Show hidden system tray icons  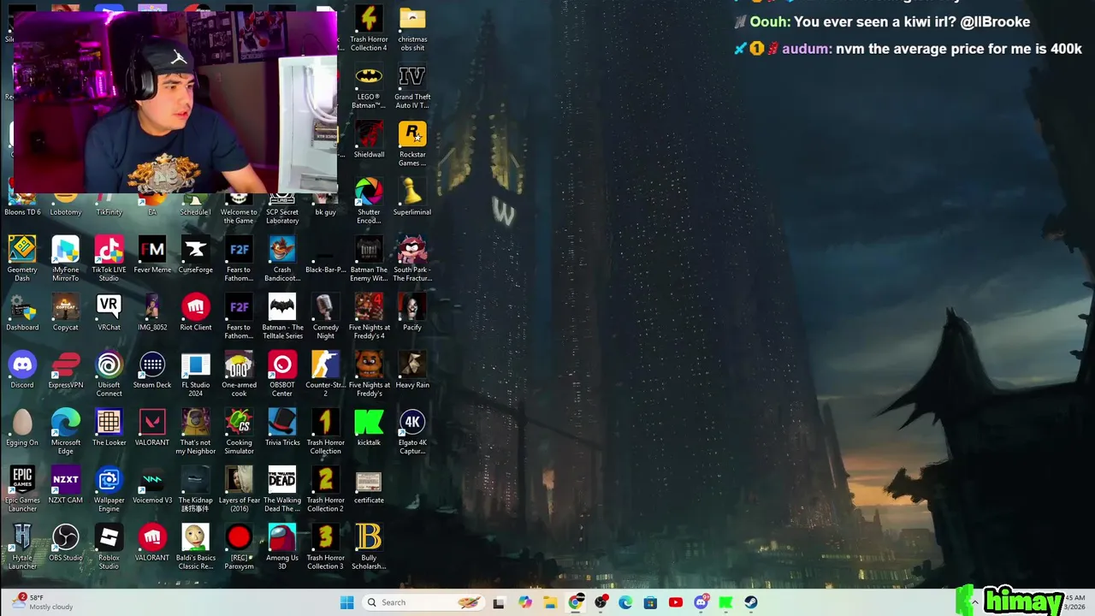[974, 602]
